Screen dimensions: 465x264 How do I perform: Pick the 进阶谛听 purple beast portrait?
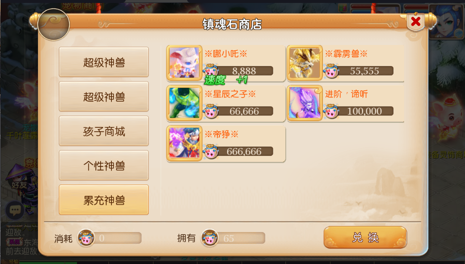304,103
